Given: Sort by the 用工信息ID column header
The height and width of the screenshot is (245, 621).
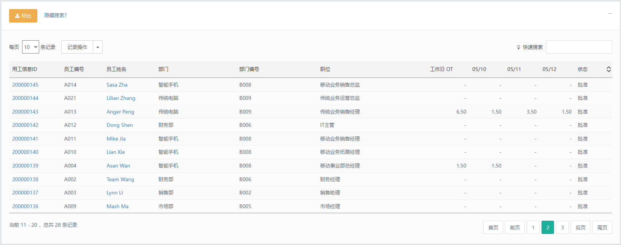Looking at the screenshot, I should tap(25, 69).
